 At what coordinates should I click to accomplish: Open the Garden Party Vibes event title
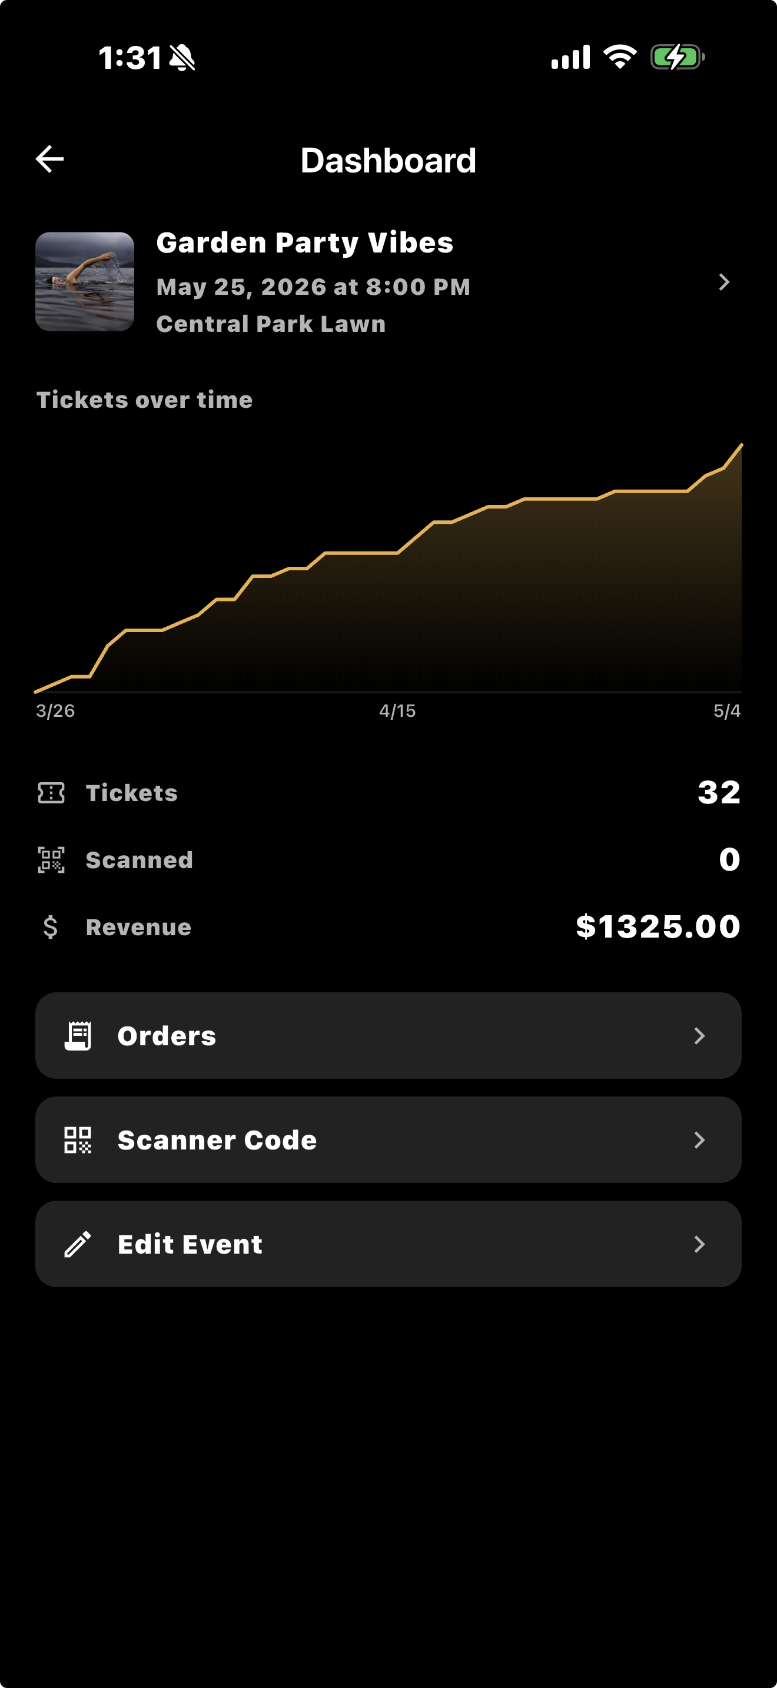(305, 243)
